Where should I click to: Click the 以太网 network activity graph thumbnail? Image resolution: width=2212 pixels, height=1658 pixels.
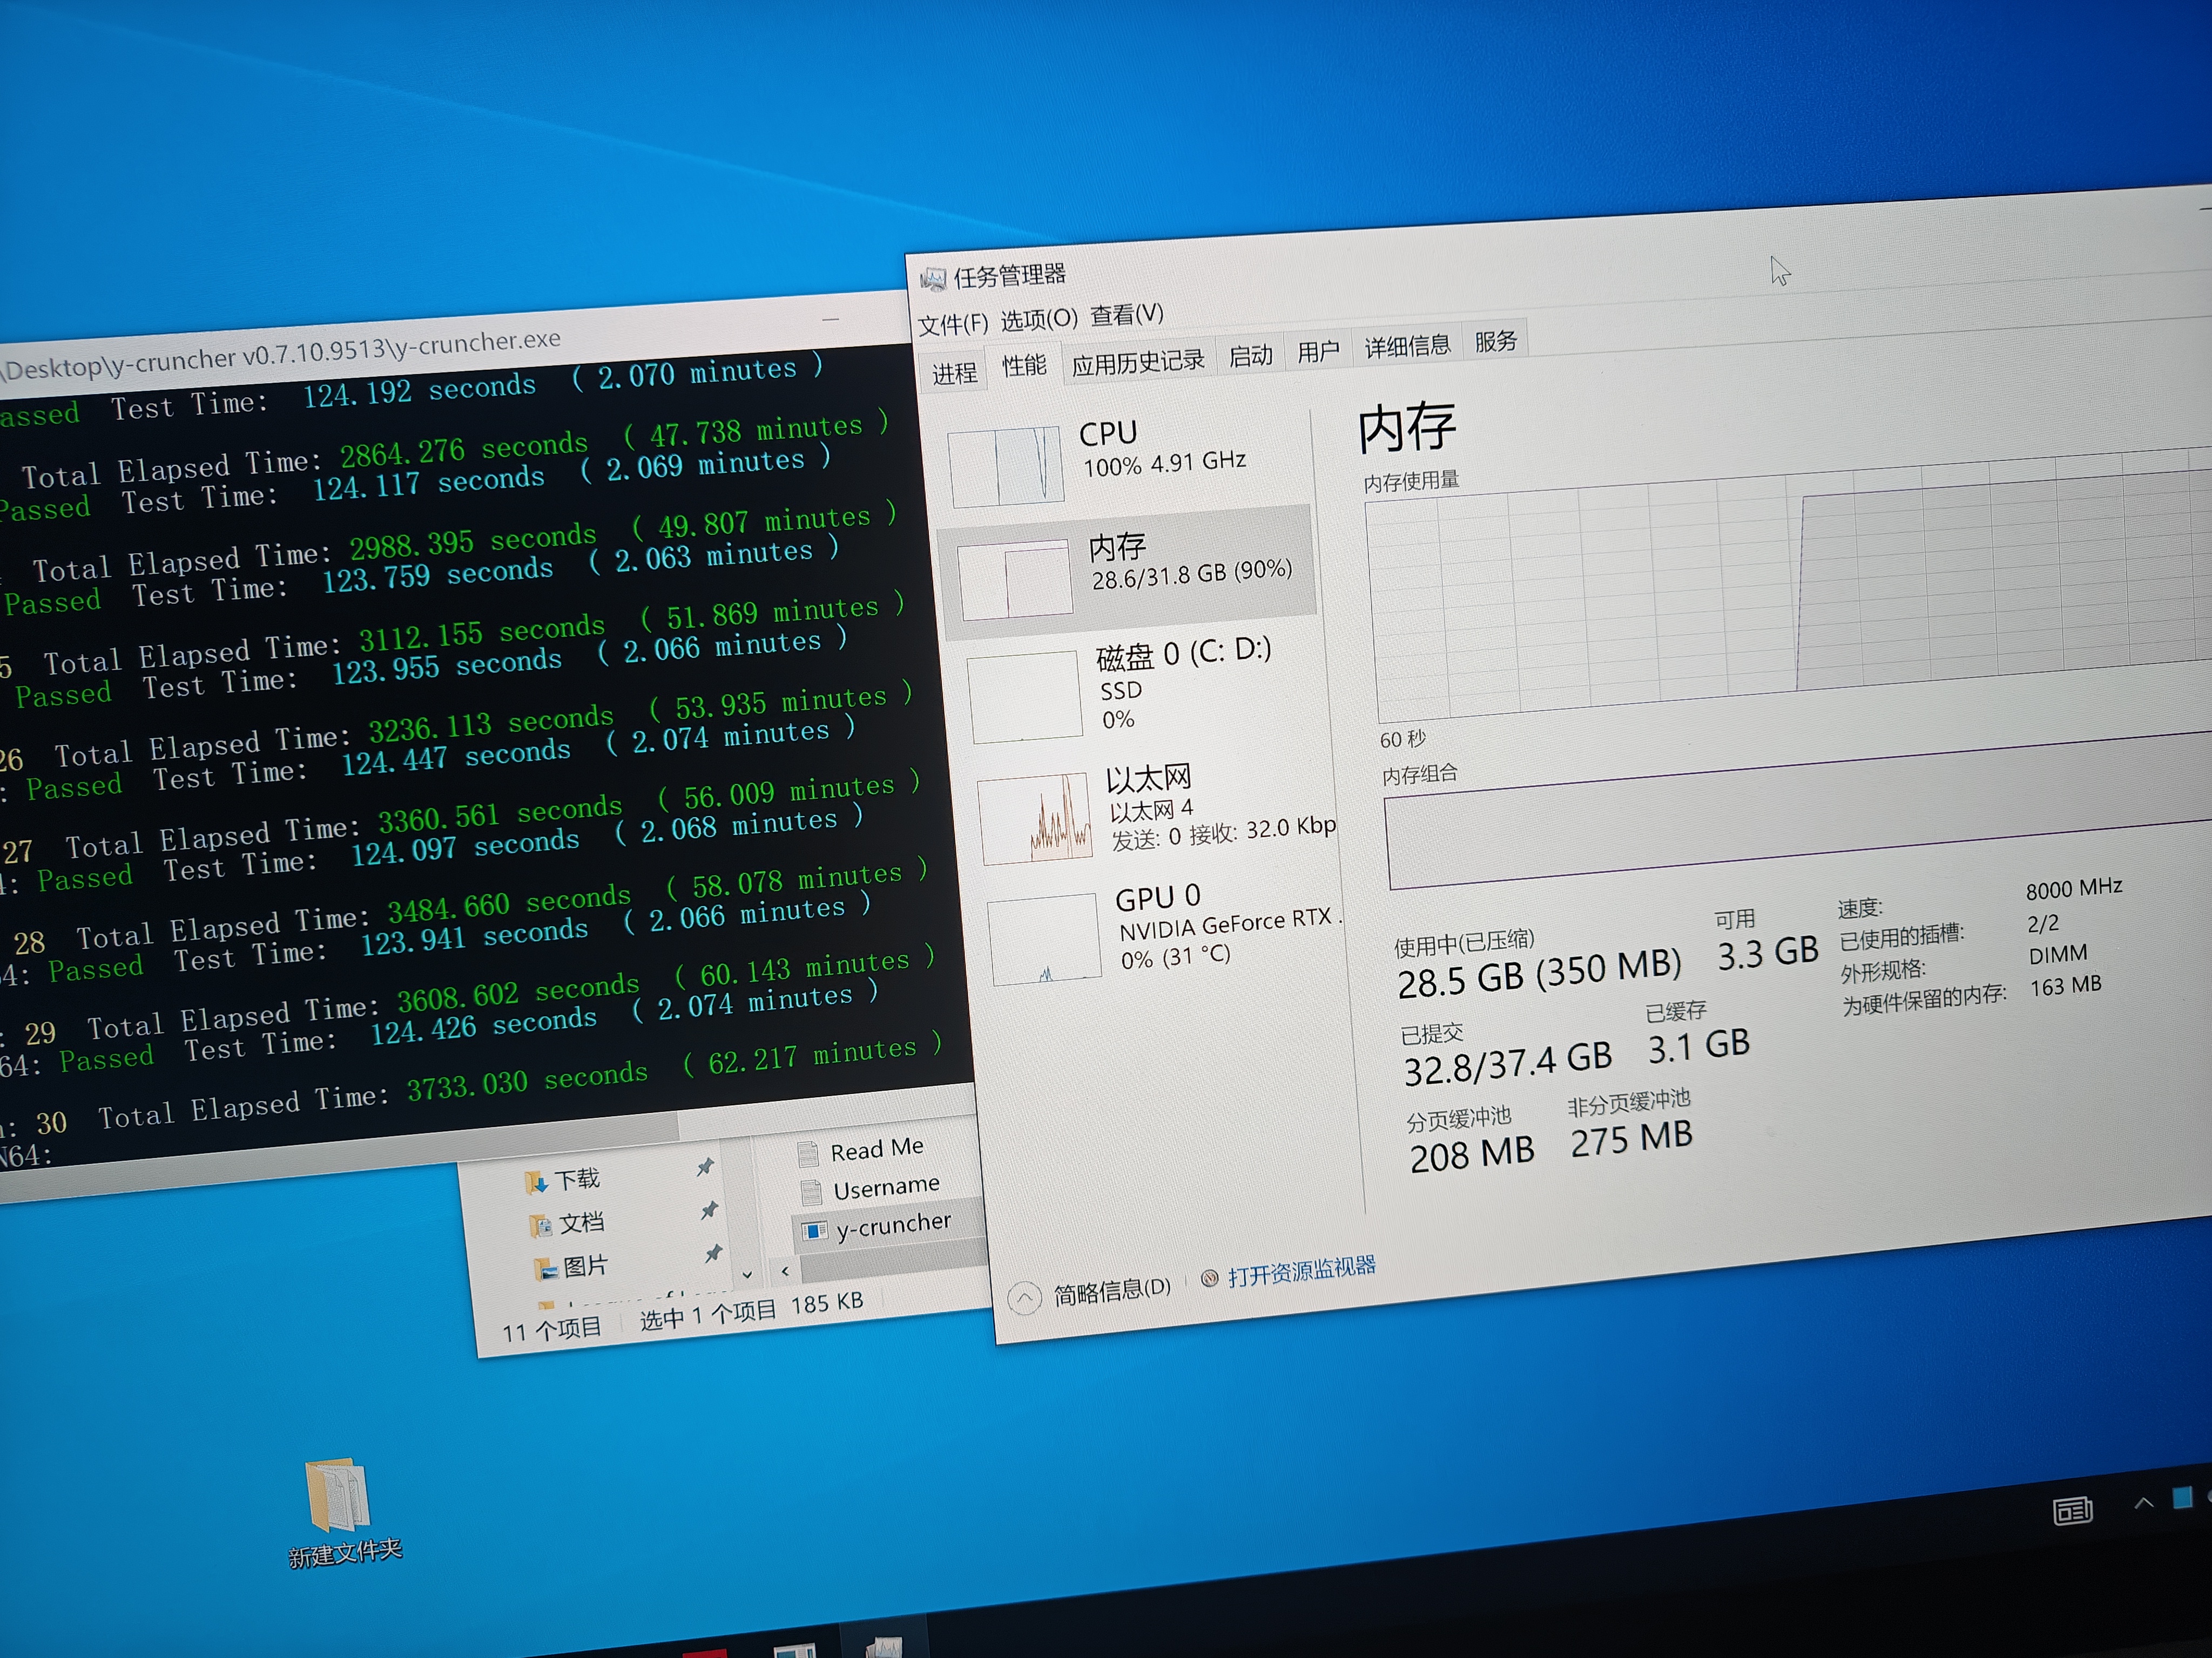coord(1036,819)
